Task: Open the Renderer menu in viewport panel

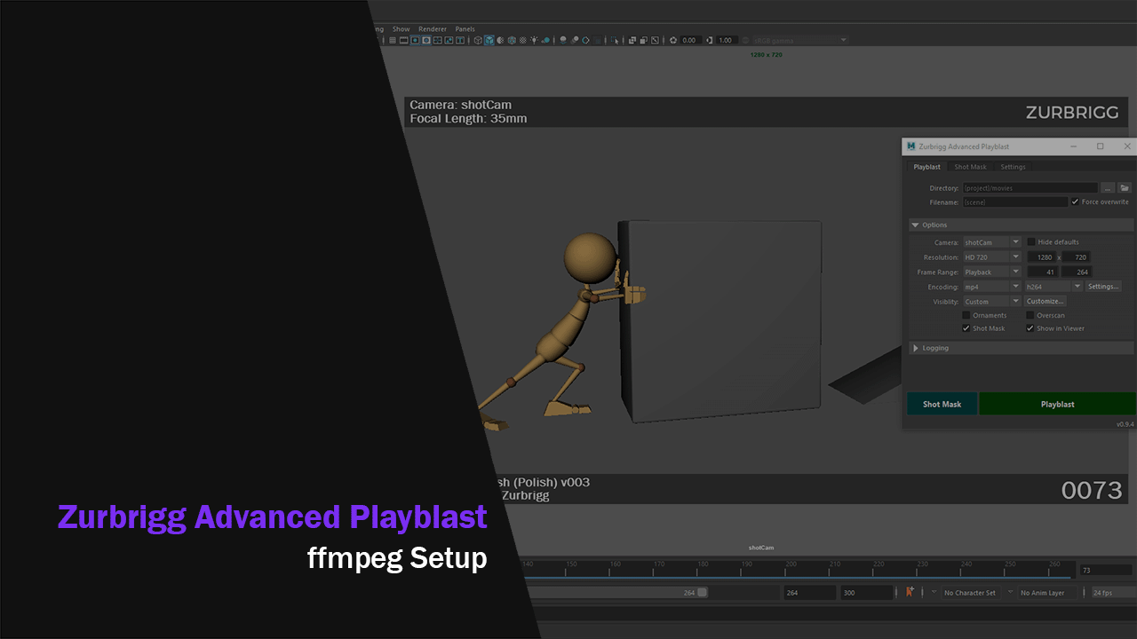Action: coord(433,29)
